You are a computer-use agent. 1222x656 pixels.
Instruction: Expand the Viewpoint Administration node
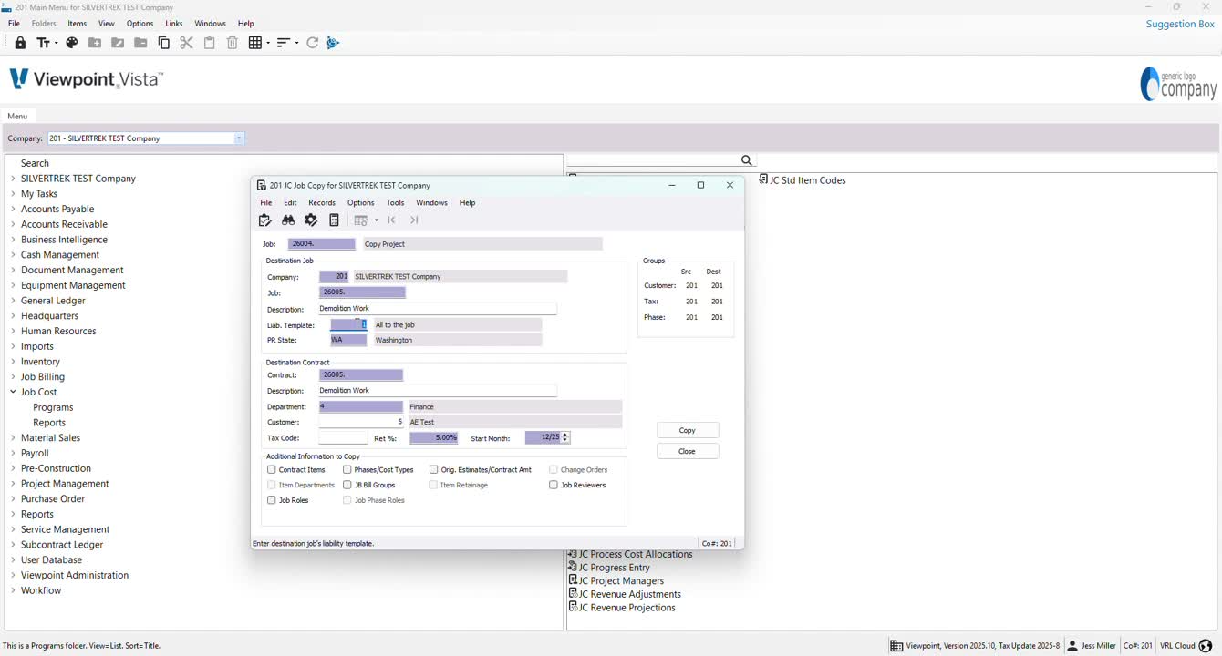tap(14, 575)
